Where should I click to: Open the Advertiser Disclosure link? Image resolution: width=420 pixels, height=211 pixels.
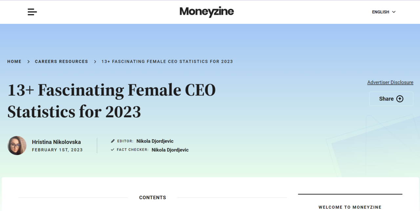[390, 83]
